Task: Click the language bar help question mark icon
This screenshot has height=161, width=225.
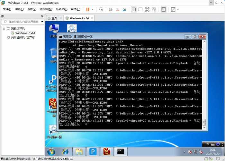Action: point(218,144)
